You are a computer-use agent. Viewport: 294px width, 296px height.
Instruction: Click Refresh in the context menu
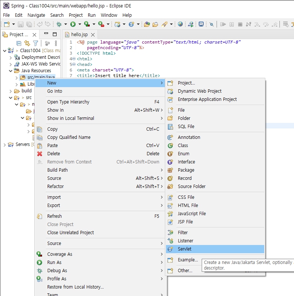pyautogui.click(x=100, y=216)
